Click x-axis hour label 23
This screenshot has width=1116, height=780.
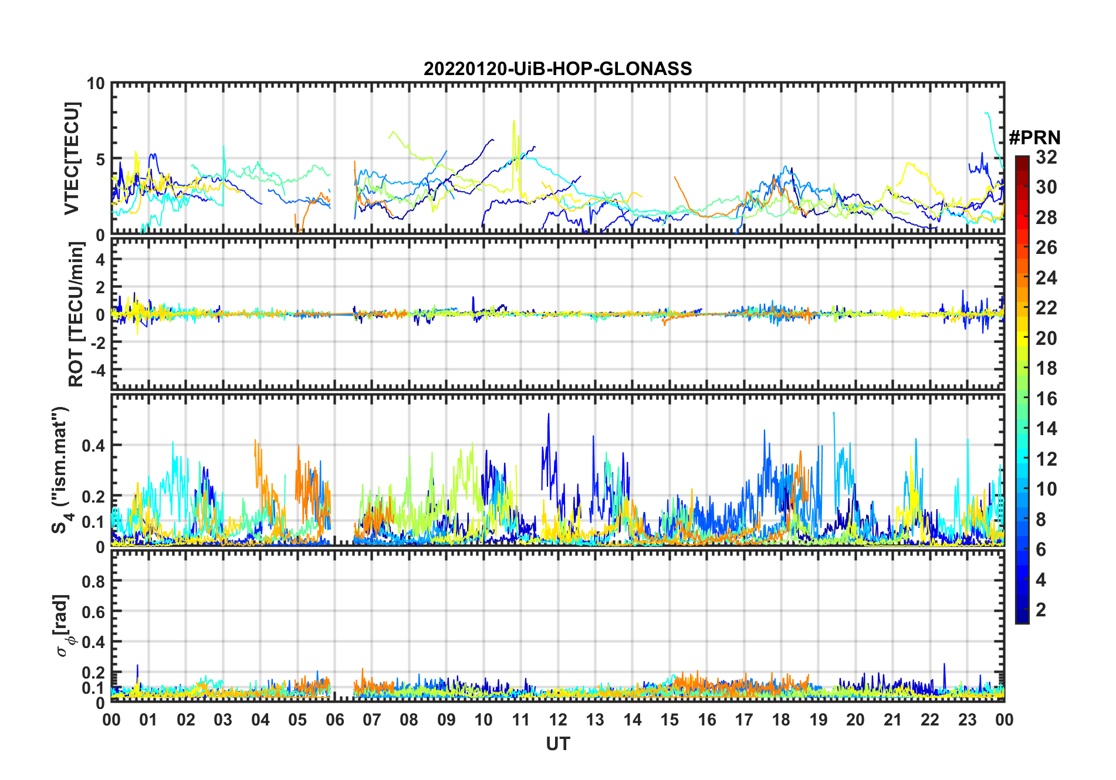pos(968,720)
